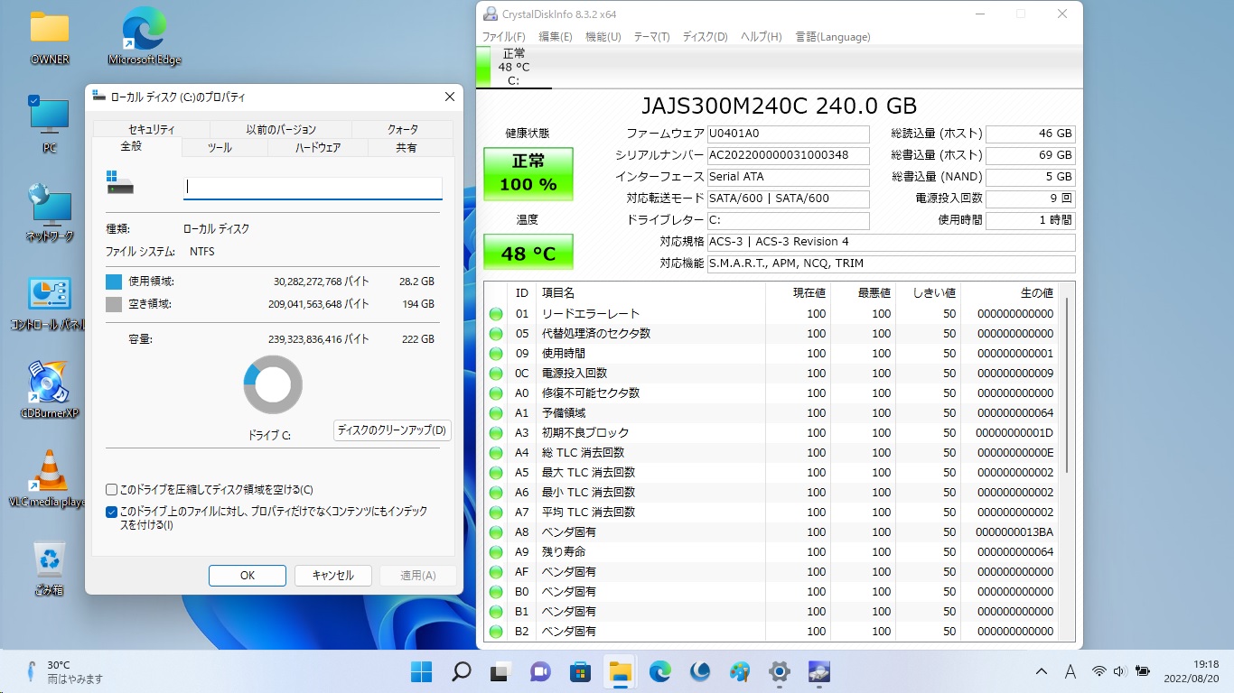Show hidden system tray icons chevron
This screenshot has height=693, width=1234.
(x=1042, y=671)
